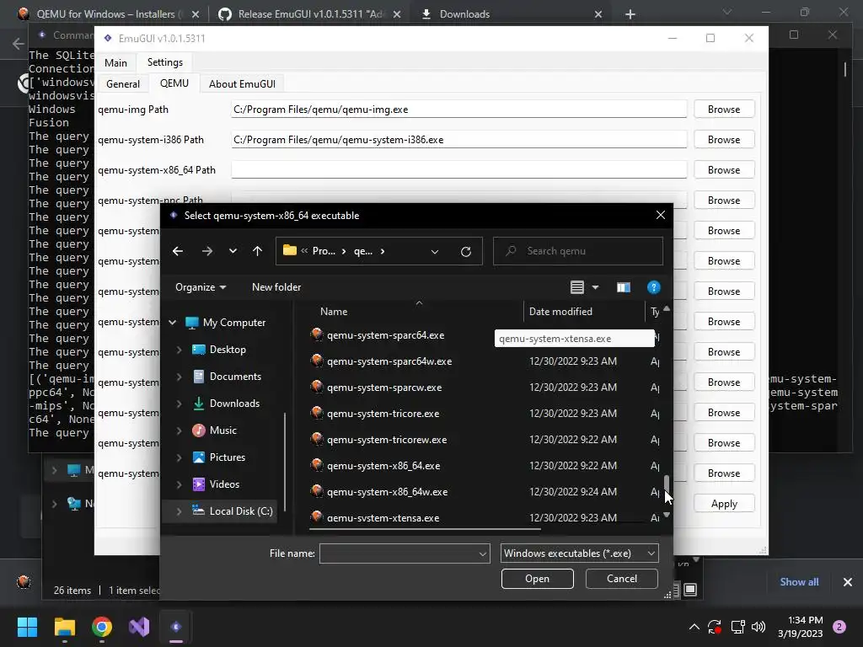Click qemu-system-x86_64 Path text field

click(x=459, y=170)
